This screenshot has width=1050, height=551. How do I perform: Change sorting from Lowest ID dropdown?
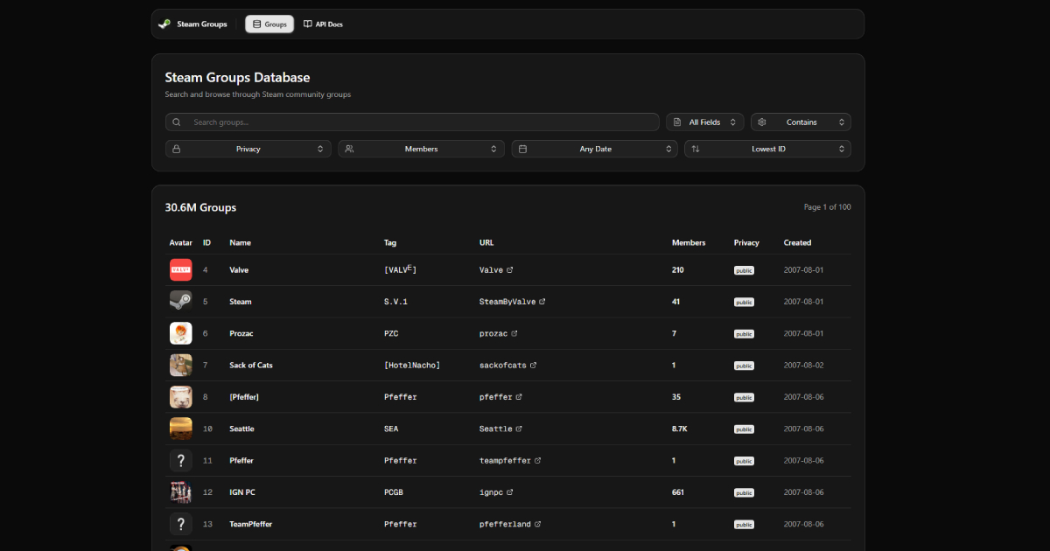click(767, 149)
